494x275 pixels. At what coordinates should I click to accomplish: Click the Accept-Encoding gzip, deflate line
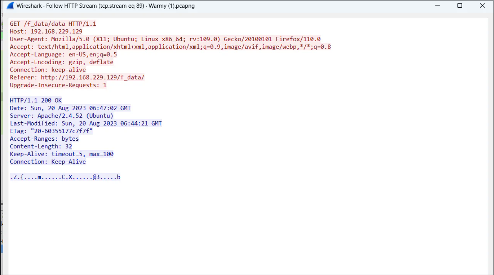click(x=61, y=62)
